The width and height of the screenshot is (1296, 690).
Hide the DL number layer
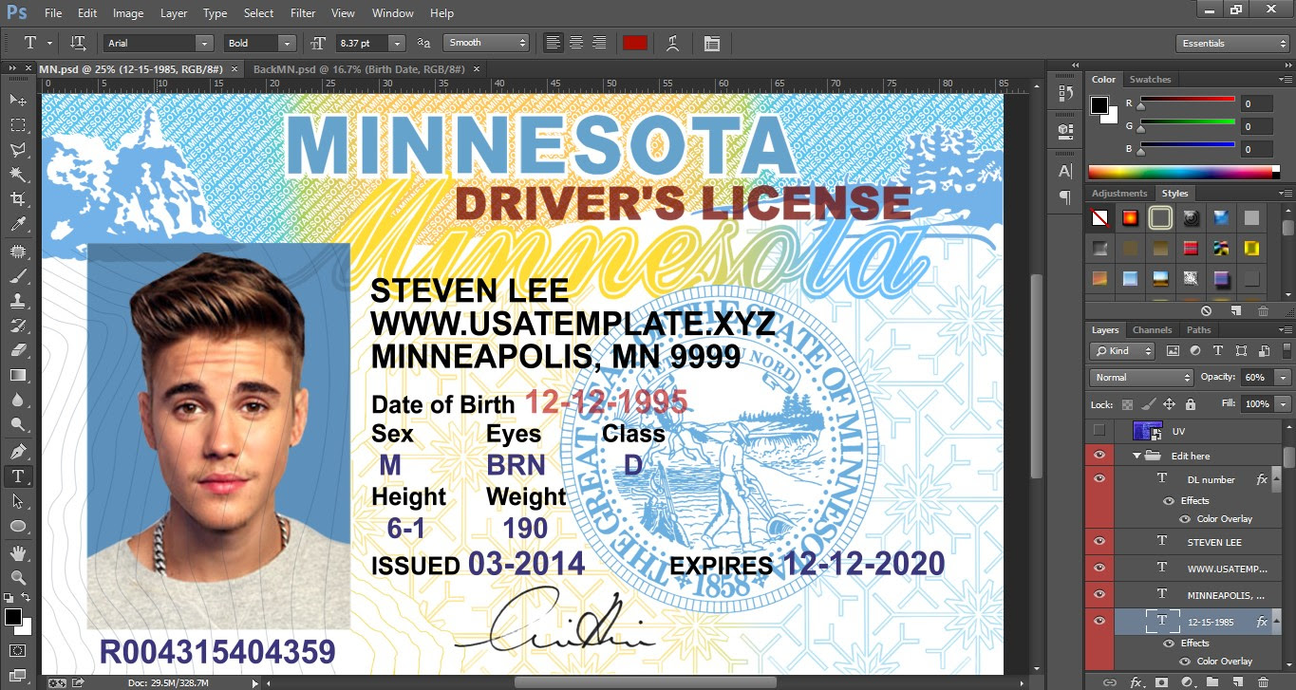pos(1099,479)
